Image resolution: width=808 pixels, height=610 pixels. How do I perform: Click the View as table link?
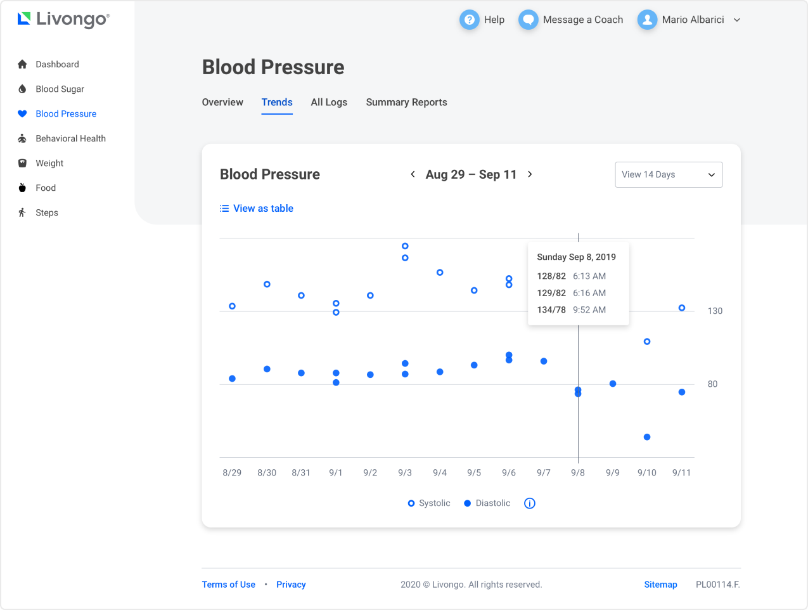pos(263,209)
